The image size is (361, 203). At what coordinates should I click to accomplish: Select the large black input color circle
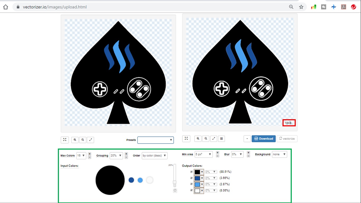click(110, 180)
